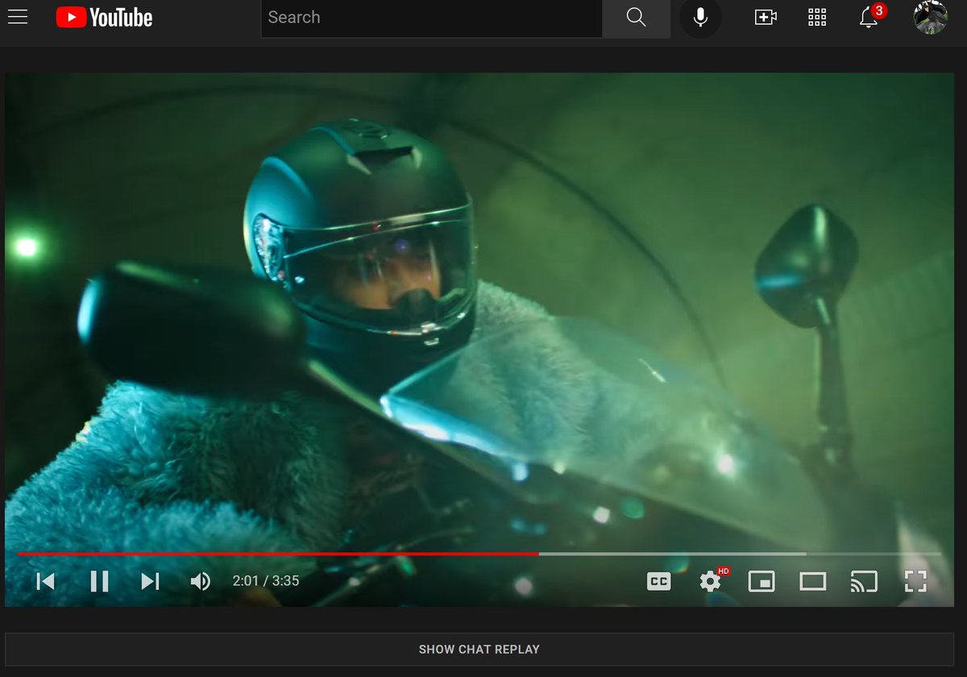Start voice search with microphone
967x677 pixels.
pyautogui.click(x=700, y=17)
